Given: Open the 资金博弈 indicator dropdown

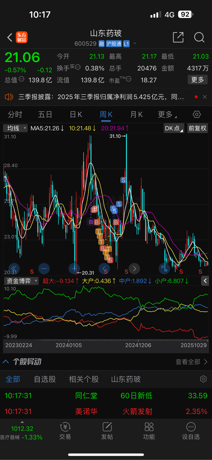Looking at the screenshot, I should tap(22, 281).
